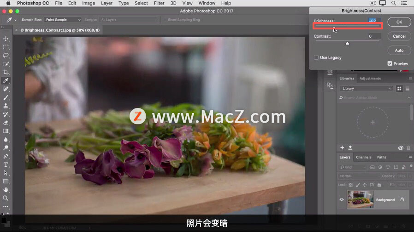Open macOS Spotlight search
This screenshot has width=414, height=232.
[393, 3]
